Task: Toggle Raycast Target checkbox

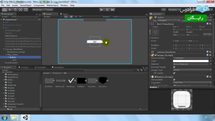Action: pos(174,67)
